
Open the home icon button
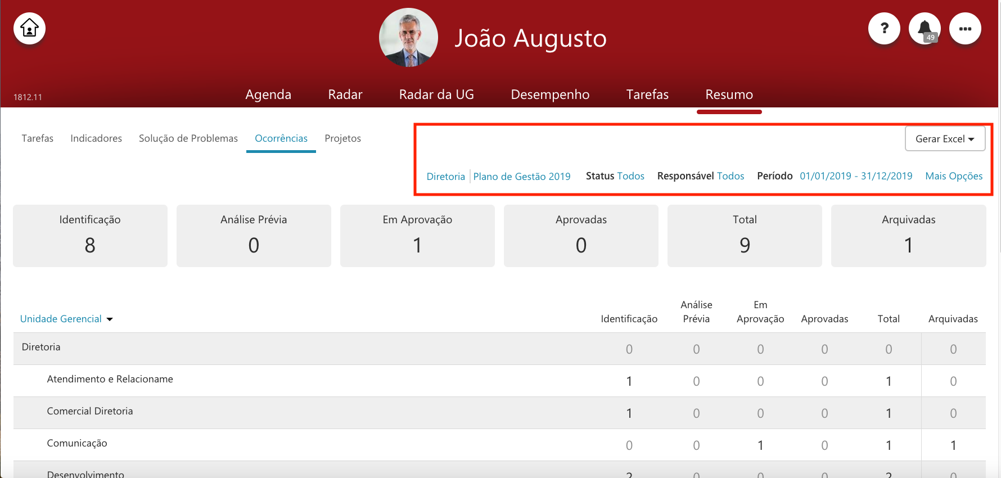point(29,28)
